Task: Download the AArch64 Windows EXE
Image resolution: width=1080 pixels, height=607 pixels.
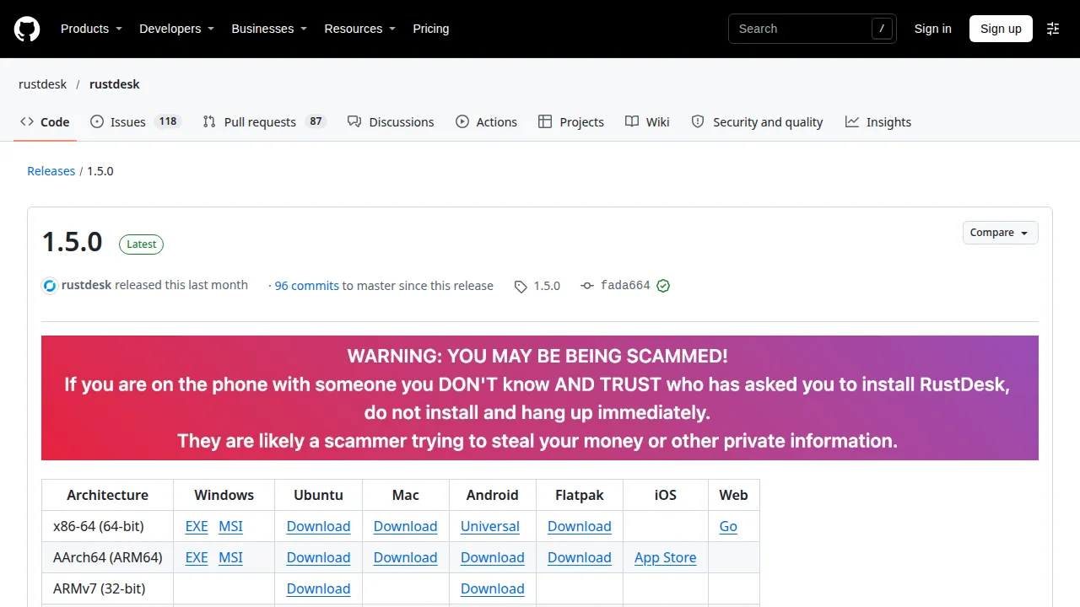Action: (x=197, y=557)
